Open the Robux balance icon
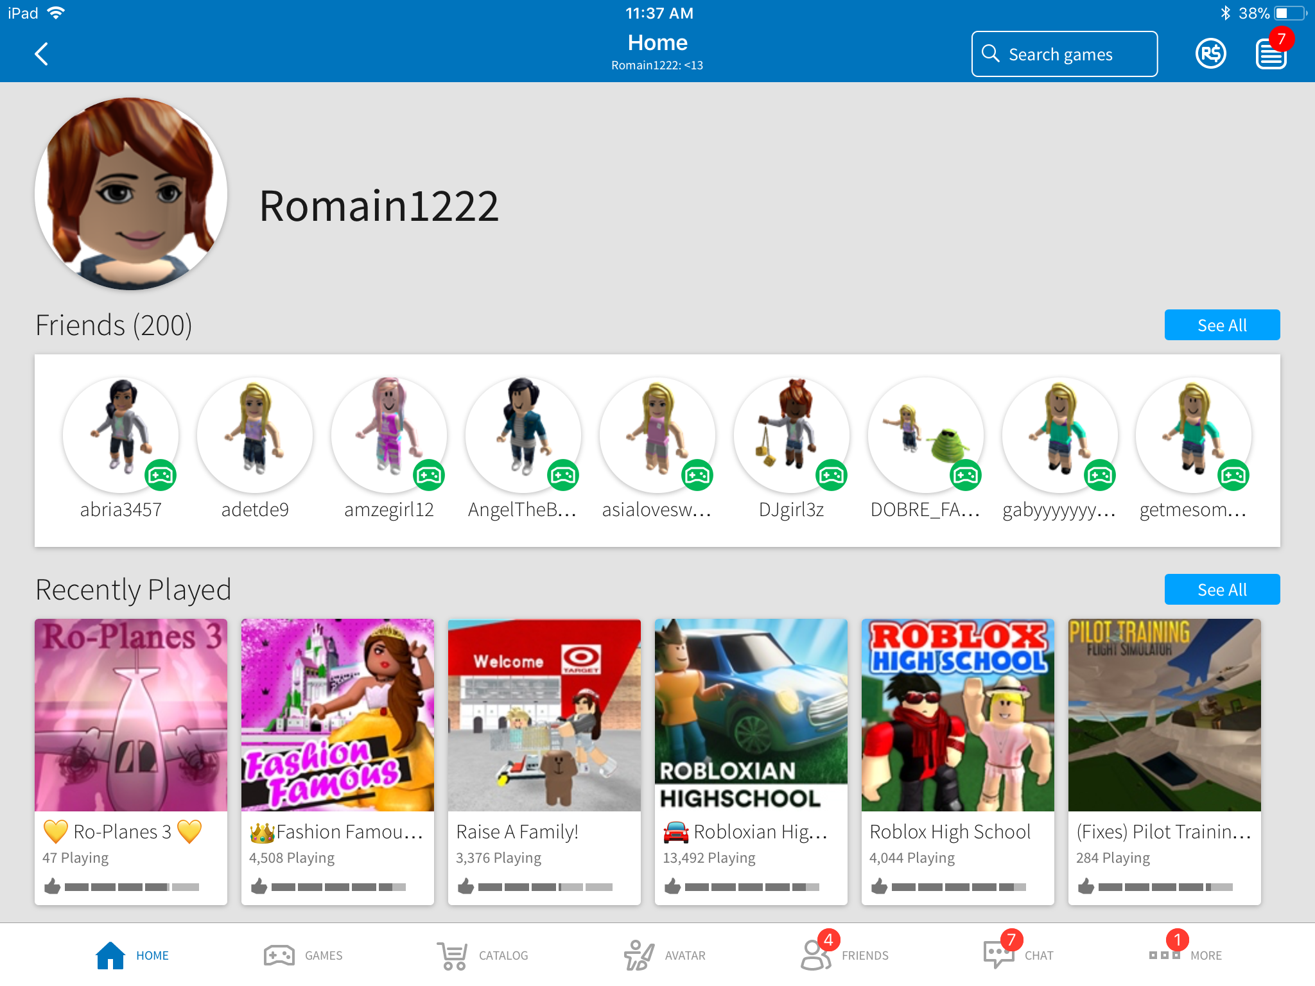This screenshot has height=986, width=1315. click(x=1211, y=54)
